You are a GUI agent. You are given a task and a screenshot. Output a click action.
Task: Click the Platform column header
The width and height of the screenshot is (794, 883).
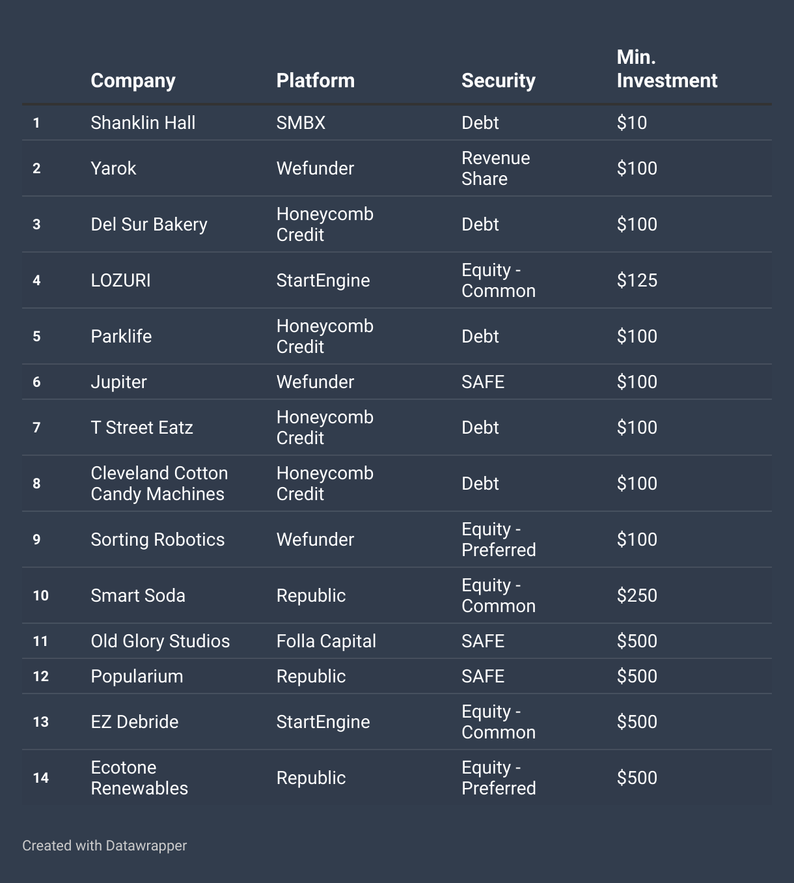(x=315, y=81)
